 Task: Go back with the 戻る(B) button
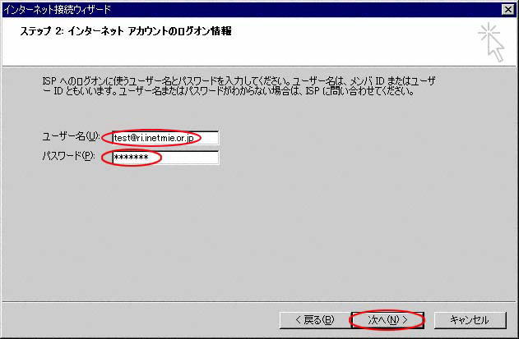(x=315, y=320)
